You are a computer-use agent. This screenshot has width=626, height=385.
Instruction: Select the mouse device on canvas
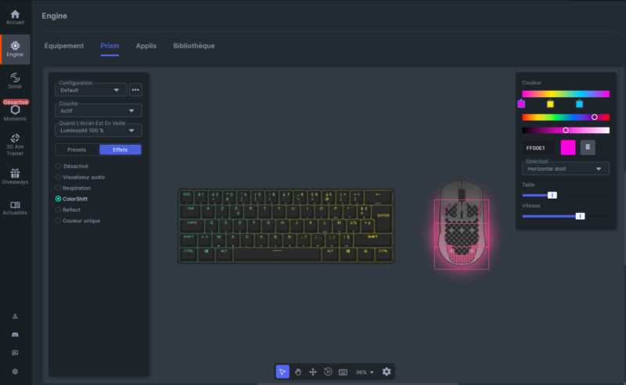pyautogui.click(x=462, y=224)
